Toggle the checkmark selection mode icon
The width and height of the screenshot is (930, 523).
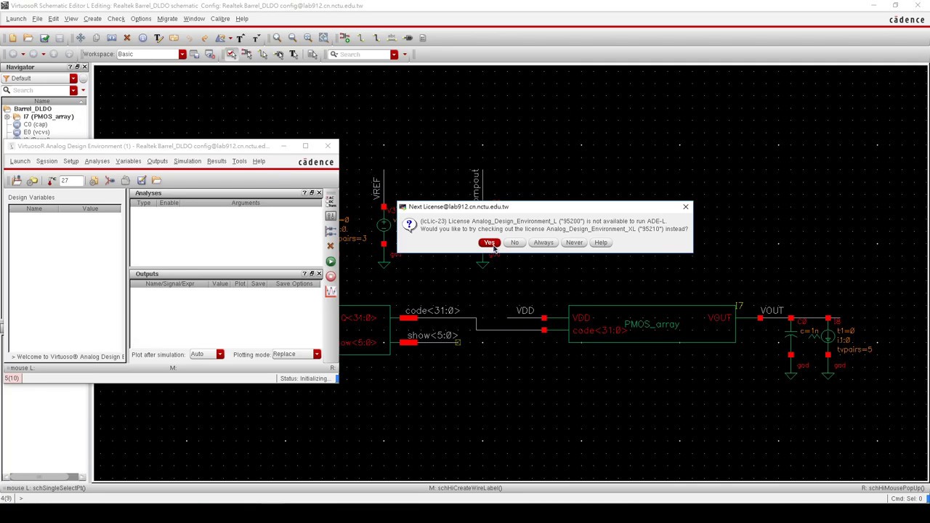click(231, 54)
